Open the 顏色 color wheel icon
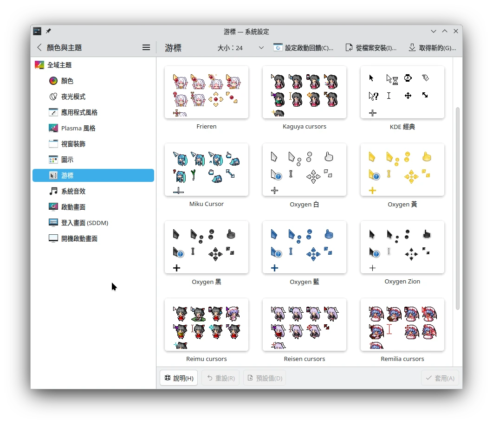Screen dimensions: 493x425 coord(53,81)
